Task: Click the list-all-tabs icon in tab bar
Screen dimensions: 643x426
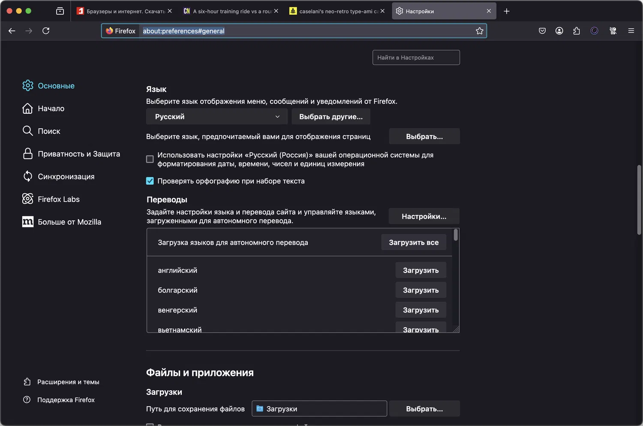Action: (60, 11)
